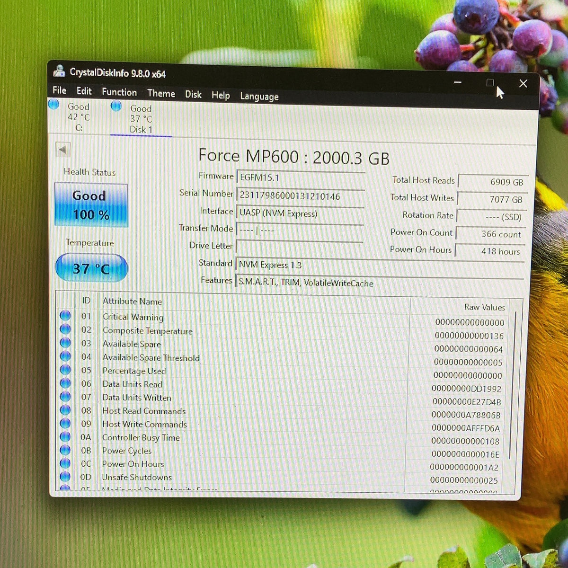The width and height of the screenshot is (568, 568).
Task: Click the Interface field UASP (NVM Express)
Action: [300, 213]
